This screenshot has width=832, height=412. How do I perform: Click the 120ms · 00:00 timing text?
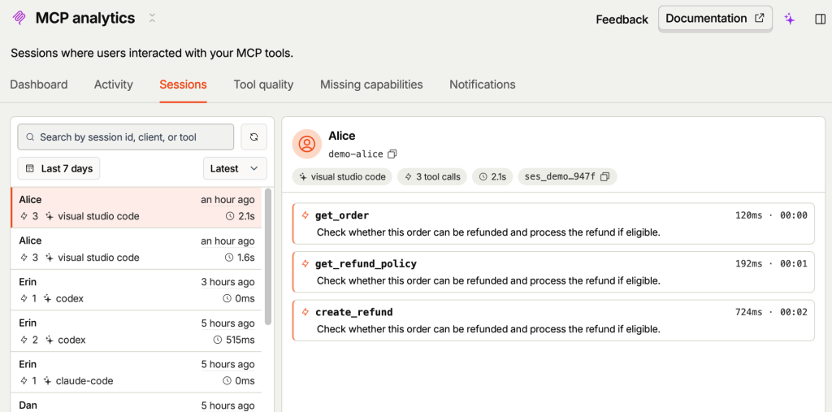(771, 215)
